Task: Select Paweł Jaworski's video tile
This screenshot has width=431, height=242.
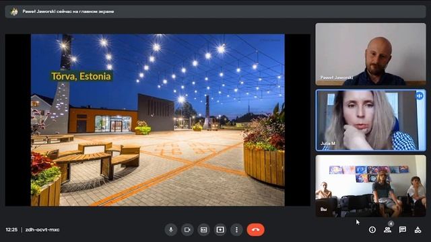Action: 370,54
